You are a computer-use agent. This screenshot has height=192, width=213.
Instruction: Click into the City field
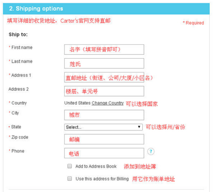click(104, 115)
